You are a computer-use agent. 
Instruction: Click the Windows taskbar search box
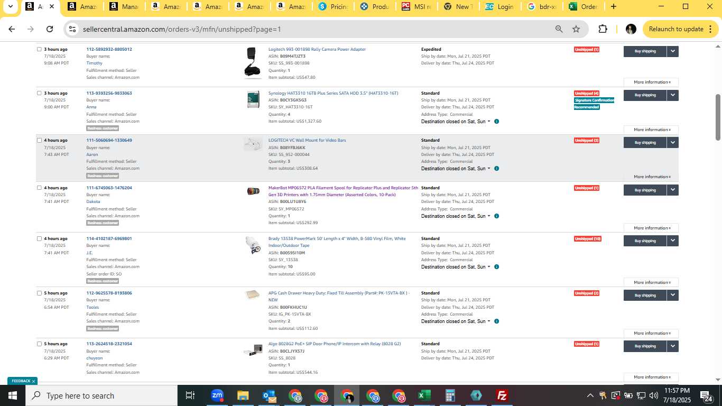click(x=101, y=395)
